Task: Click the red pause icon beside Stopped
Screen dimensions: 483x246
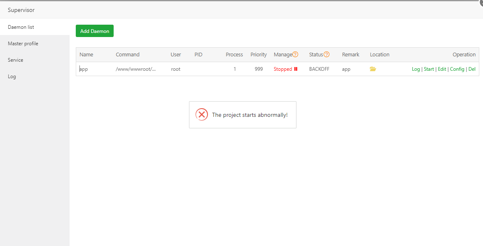Action: tap(296, 69)
